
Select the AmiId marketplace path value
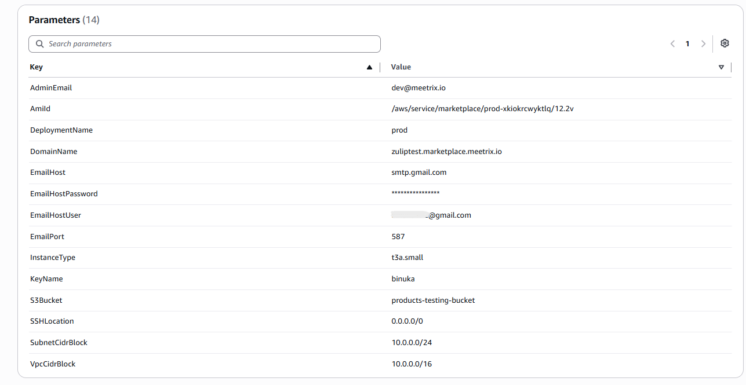tap(483, 109)
